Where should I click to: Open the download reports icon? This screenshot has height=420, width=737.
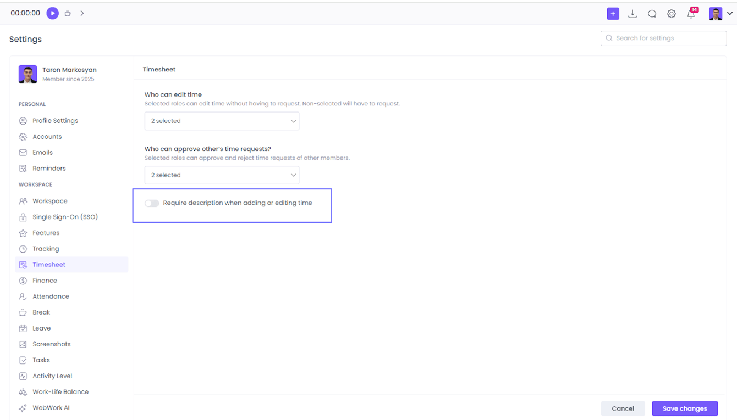[x=632, y=13]
